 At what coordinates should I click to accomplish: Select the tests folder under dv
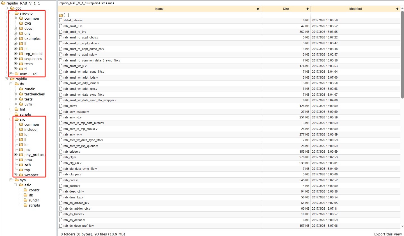(28, 99)
